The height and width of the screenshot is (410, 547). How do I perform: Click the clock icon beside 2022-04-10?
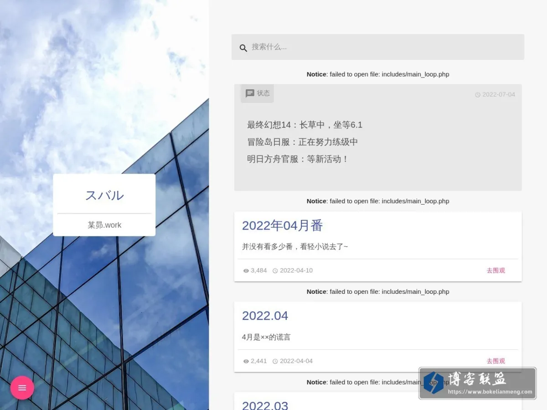click(275, 271)
